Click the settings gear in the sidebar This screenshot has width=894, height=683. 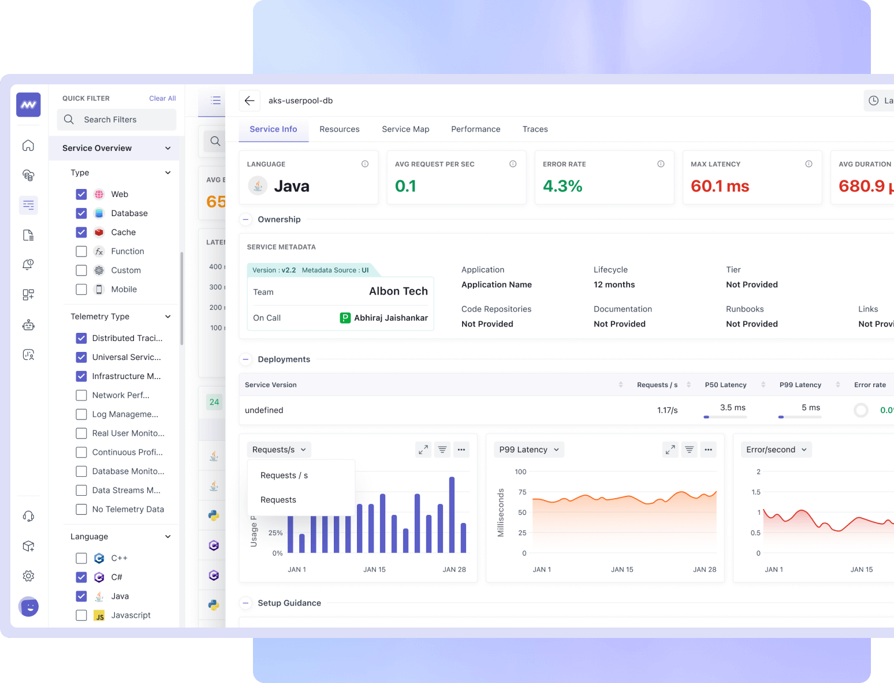(x=28, y=576)
